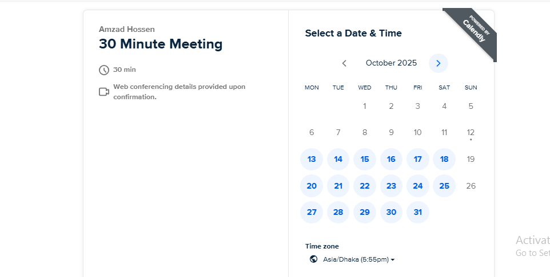Viewport: 550px width, 277px height.
Task: Select October 13 on the calendar
Action: (312, 159)
